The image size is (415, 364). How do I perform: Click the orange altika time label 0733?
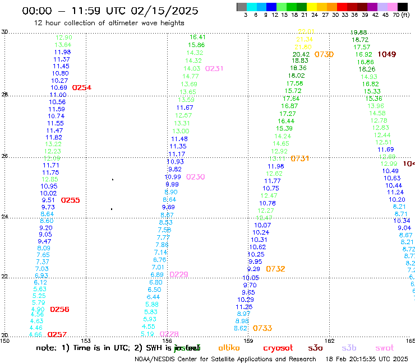click(x=262, y=328)
